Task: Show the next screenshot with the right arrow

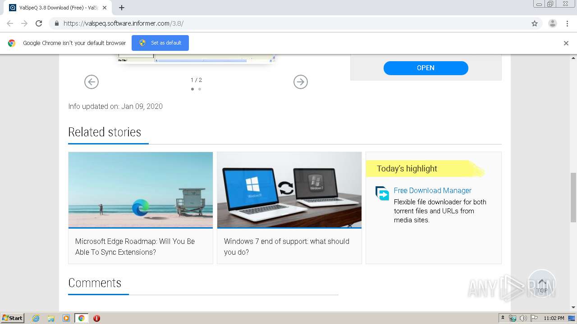Action: (x=301, y=82)
